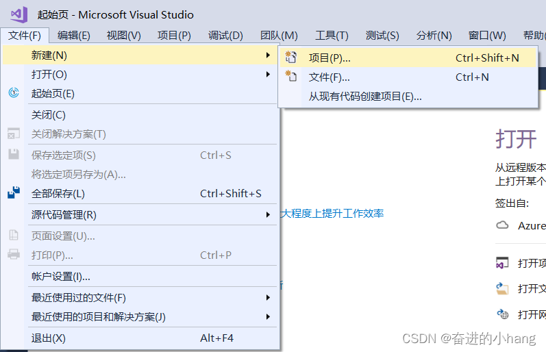Open the 项目(P) menu in menu bar
Image resolution: width=546 pixels, height=352 pixels.
tap(174, 36)
